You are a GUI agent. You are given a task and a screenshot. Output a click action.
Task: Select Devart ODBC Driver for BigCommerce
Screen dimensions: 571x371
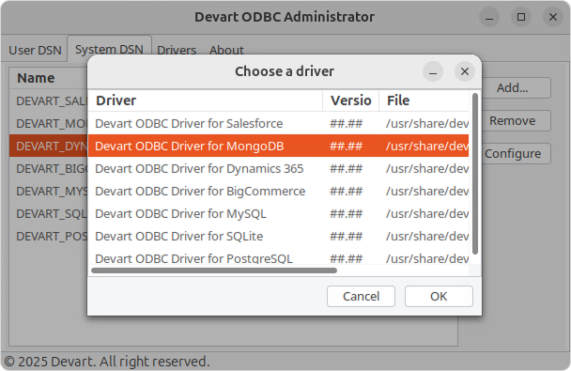pyautogui.click(x=279, y=192)
